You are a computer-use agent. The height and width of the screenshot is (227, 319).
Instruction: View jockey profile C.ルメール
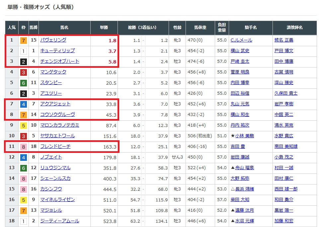click(x=241, y=40)
